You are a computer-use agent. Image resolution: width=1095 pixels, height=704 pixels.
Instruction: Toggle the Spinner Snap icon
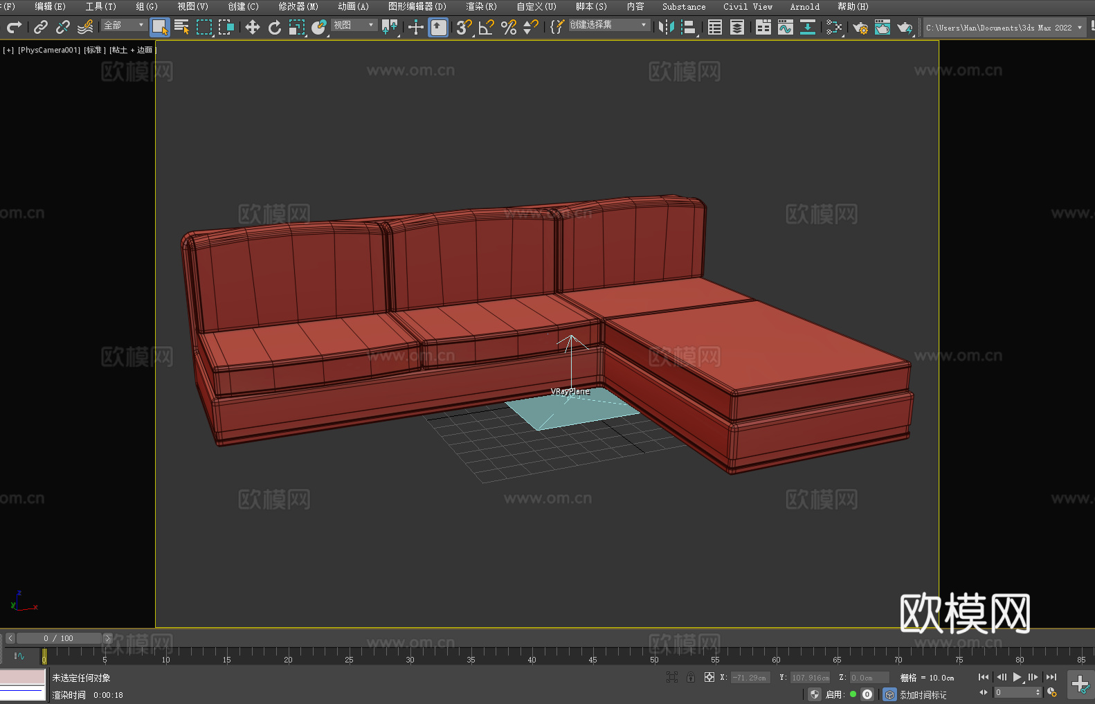pos(531,27)
